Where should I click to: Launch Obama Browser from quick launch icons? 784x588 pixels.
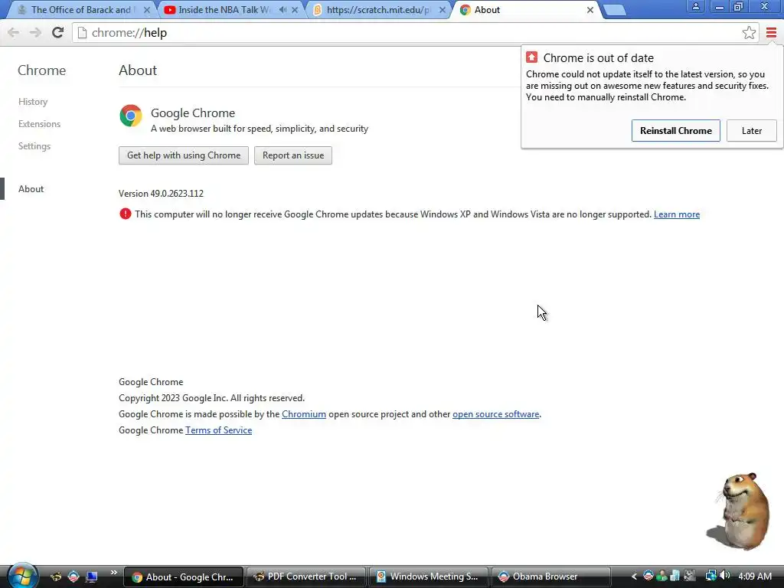pos(73,577)
